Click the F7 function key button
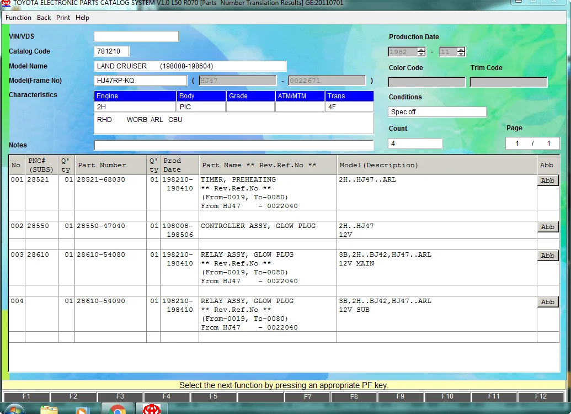 coord(307,396)
